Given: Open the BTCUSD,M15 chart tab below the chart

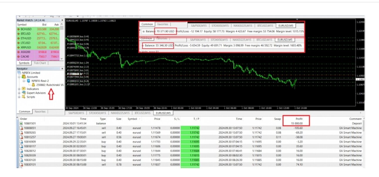Looking at the screenshot, I should pos(143,113).
